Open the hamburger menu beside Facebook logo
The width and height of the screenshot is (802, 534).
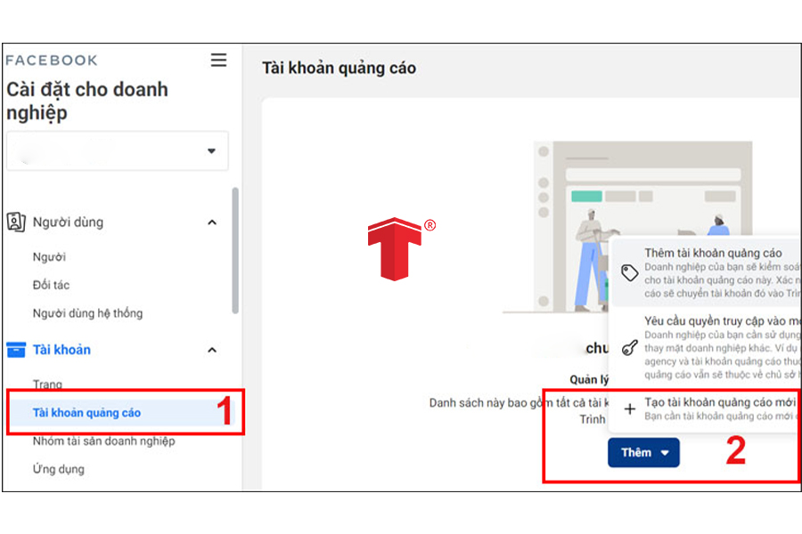click(218, 61)
